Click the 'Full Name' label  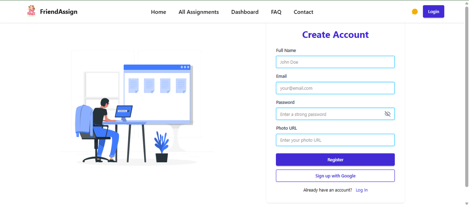pyautogui.click(x=286, y=50)
